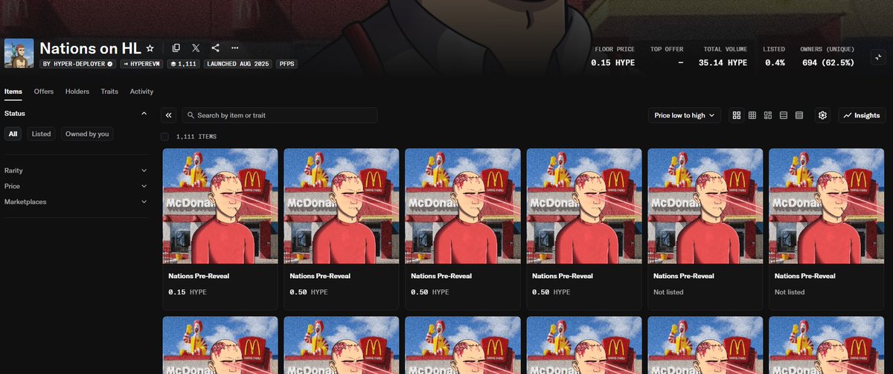Filter status by Owned by you

click(x=87, y=134)
